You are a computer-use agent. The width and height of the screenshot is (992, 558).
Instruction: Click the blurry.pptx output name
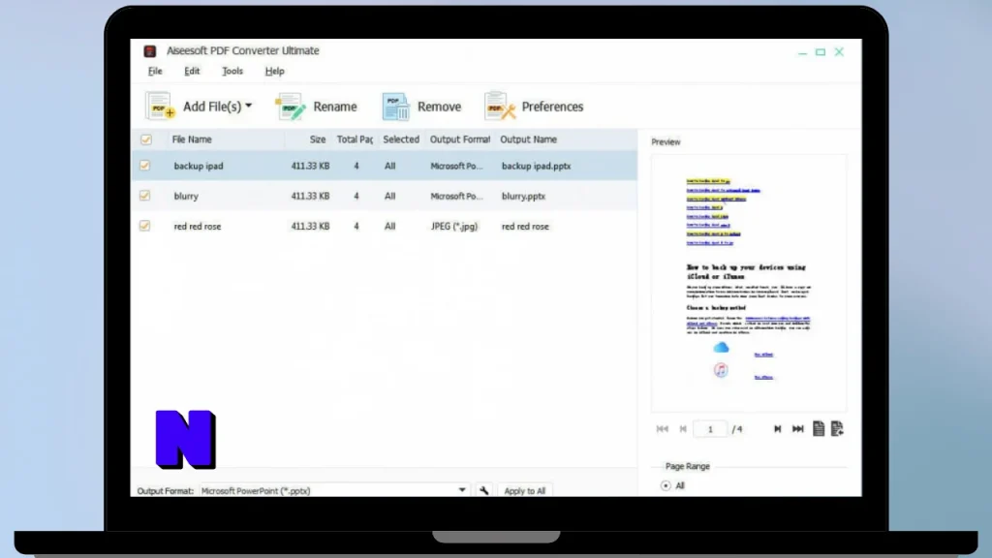pyautogui.click(x=523, y=196)
